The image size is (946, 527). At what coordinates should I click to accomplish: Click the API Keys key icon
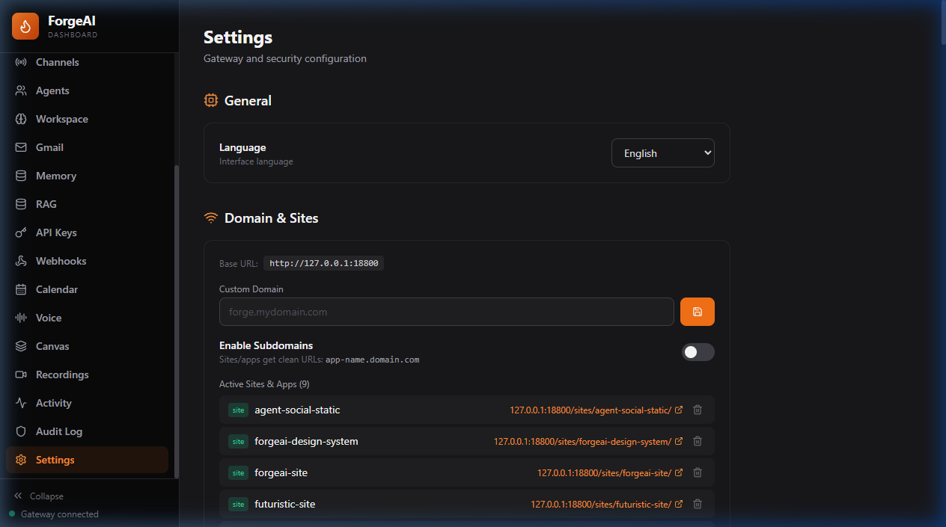[21, 232]
